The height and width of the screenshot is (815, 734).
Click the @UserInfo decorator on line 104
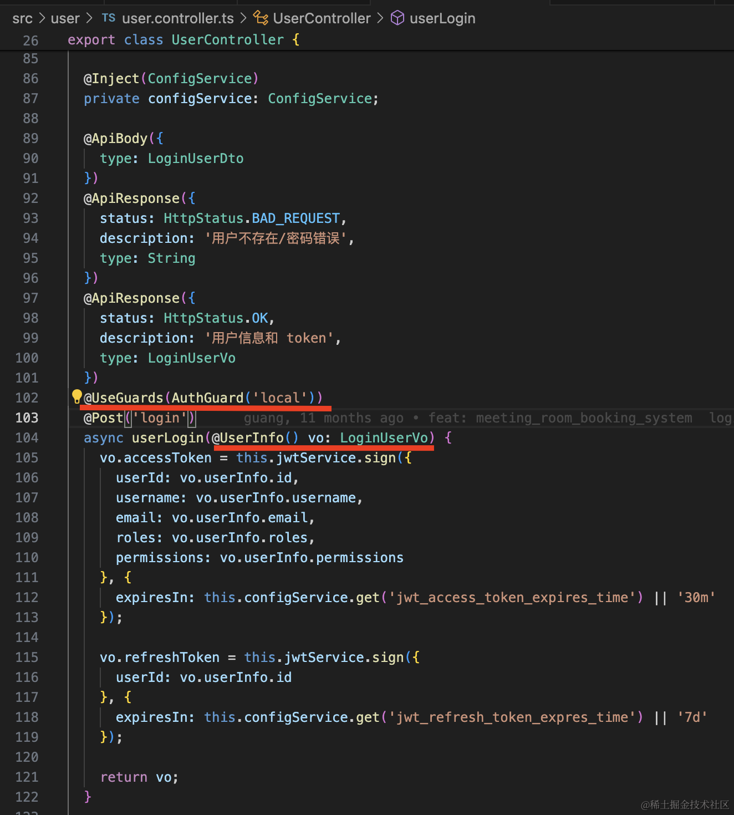tap(248, 438)
